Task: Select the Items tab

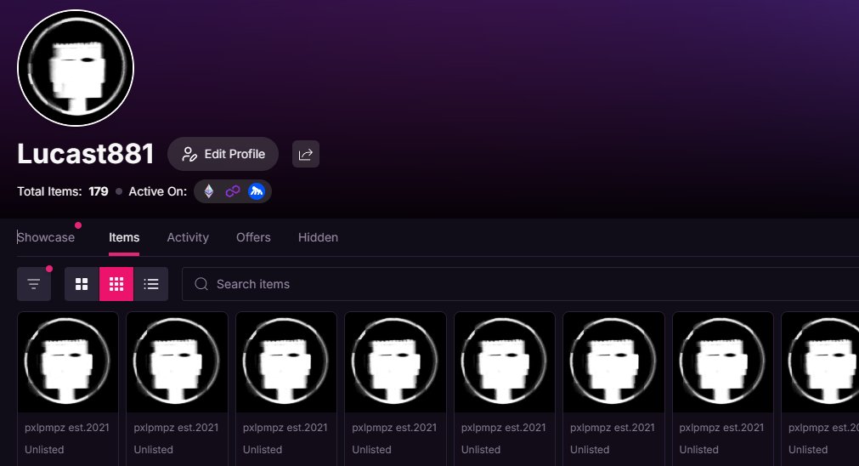Action: click(x=124, y=237)
